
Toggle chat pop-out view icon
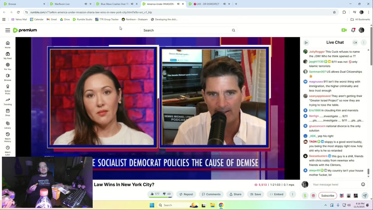coord(355,43)
